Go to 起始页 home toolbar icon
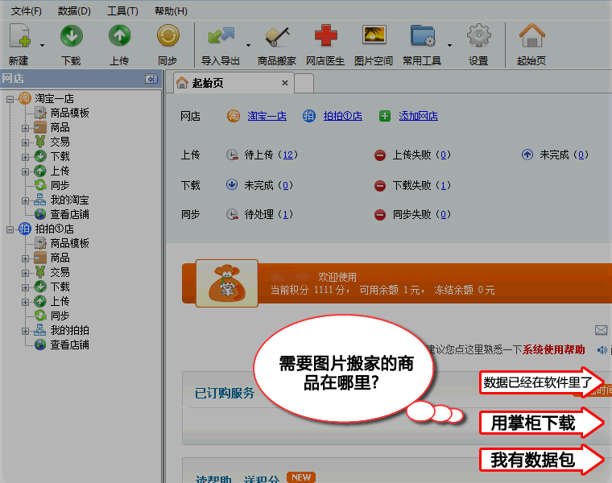The height and width of the screenshot is (483, 612). pyautogui.click(x=531, y=36)
